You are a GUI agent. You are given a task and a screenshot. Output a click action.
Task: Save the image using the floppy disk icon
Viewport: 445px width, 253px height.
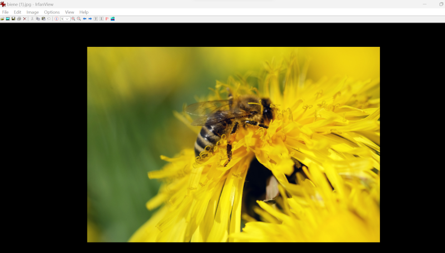click(x=13, y=19)
